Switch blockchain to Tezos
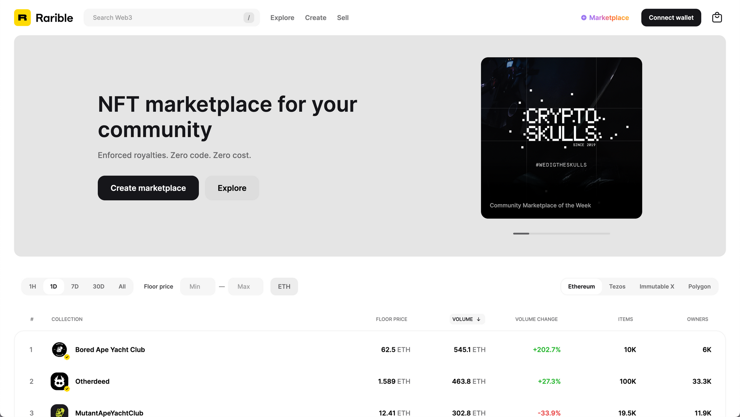 point(617,287)
